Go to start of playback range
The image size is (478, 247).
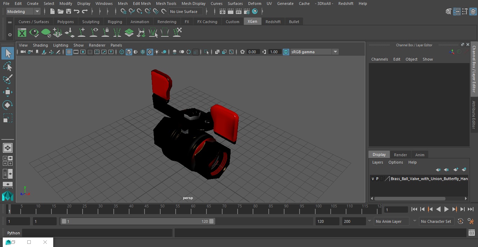point(414,209)
